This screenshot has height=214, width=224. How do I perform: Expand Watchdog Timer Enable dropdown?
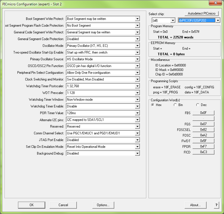pos(137,106)
